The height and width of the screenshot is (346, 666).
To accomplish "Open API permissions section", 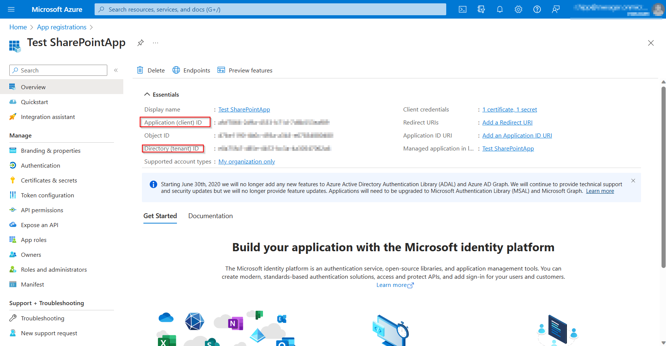I will [x=42, y=210].
